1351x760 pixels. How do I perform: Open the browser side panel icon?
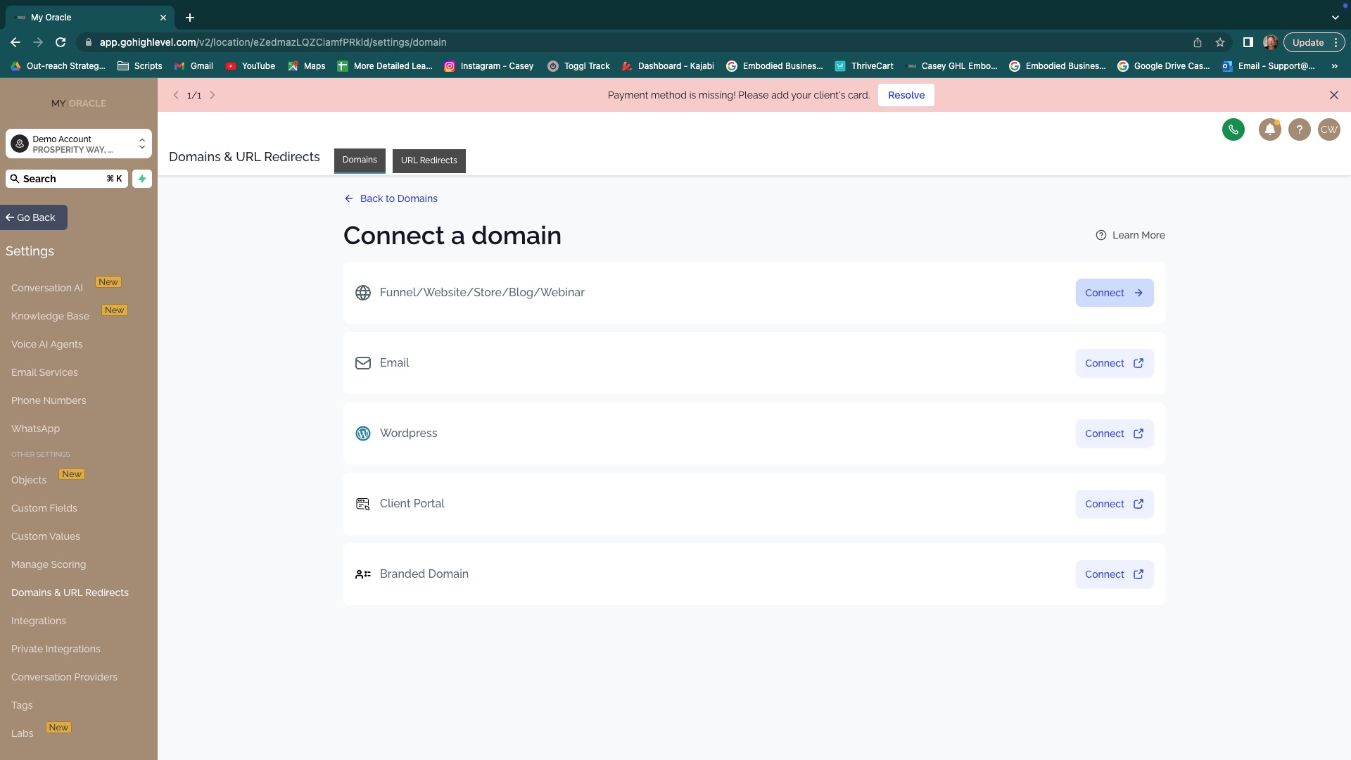click(x=1248, y=42)
